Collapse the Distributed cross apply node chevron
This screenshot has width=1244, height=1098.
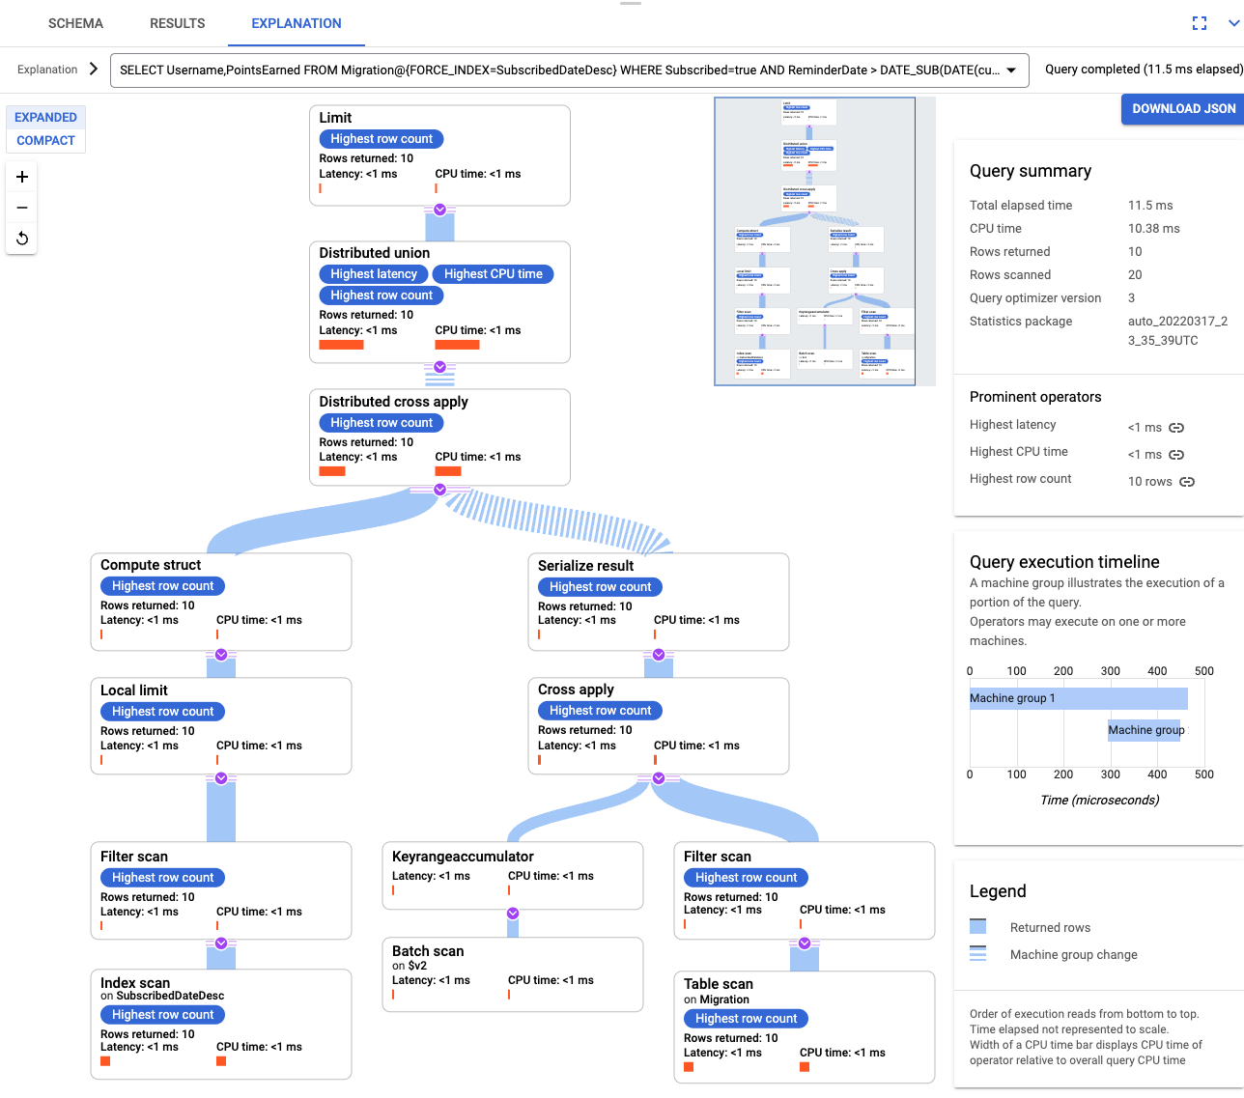coord(439,490)
